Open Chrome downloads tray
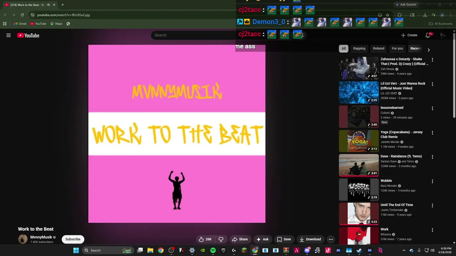Image resolution: width=456 pixels, height=256 pixels. tap(425, 15)
